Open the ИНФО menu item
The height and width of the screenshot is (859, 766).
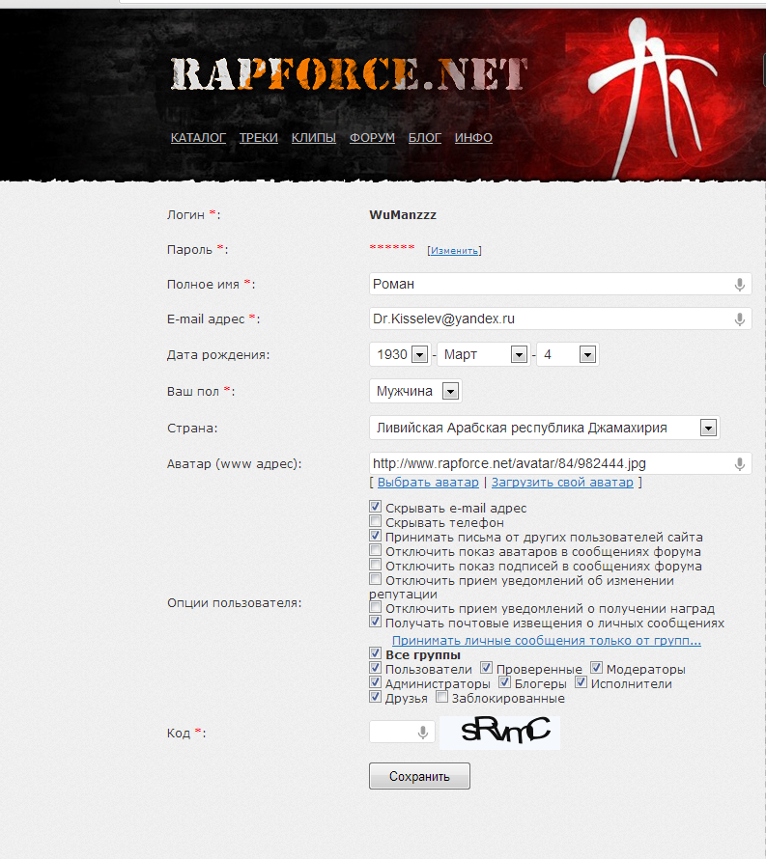473,137
